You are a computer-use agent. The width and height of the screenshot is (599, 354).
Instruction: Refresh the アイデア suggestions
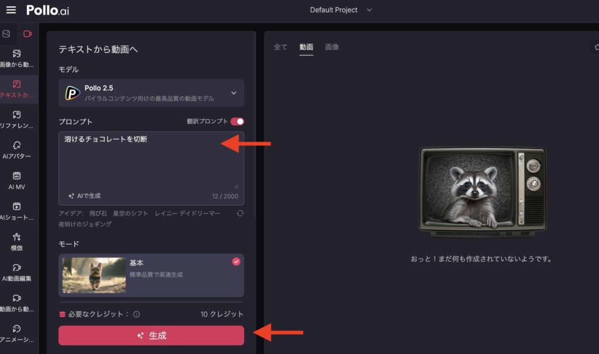[x=239, y=214]
